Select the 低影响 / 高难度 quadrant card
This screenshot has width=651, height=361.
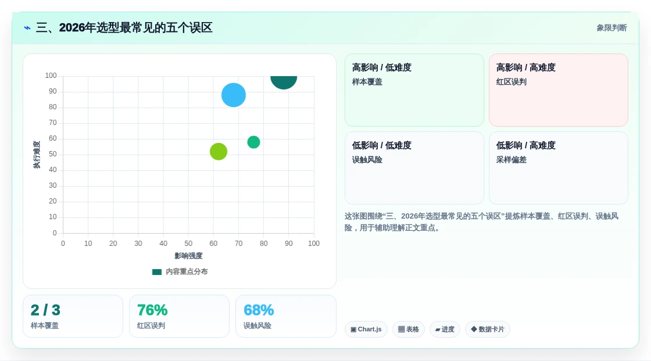[559, 168]
